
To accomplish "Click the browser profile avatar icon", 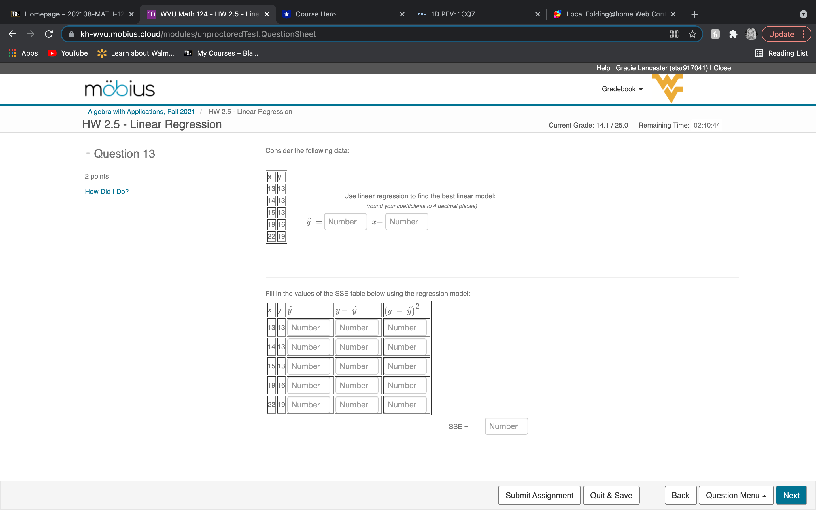I will click(751, 34).
